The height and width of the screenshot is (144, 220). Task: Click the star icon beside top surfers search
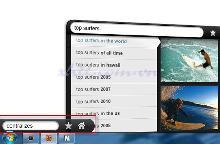coord(213,33)
